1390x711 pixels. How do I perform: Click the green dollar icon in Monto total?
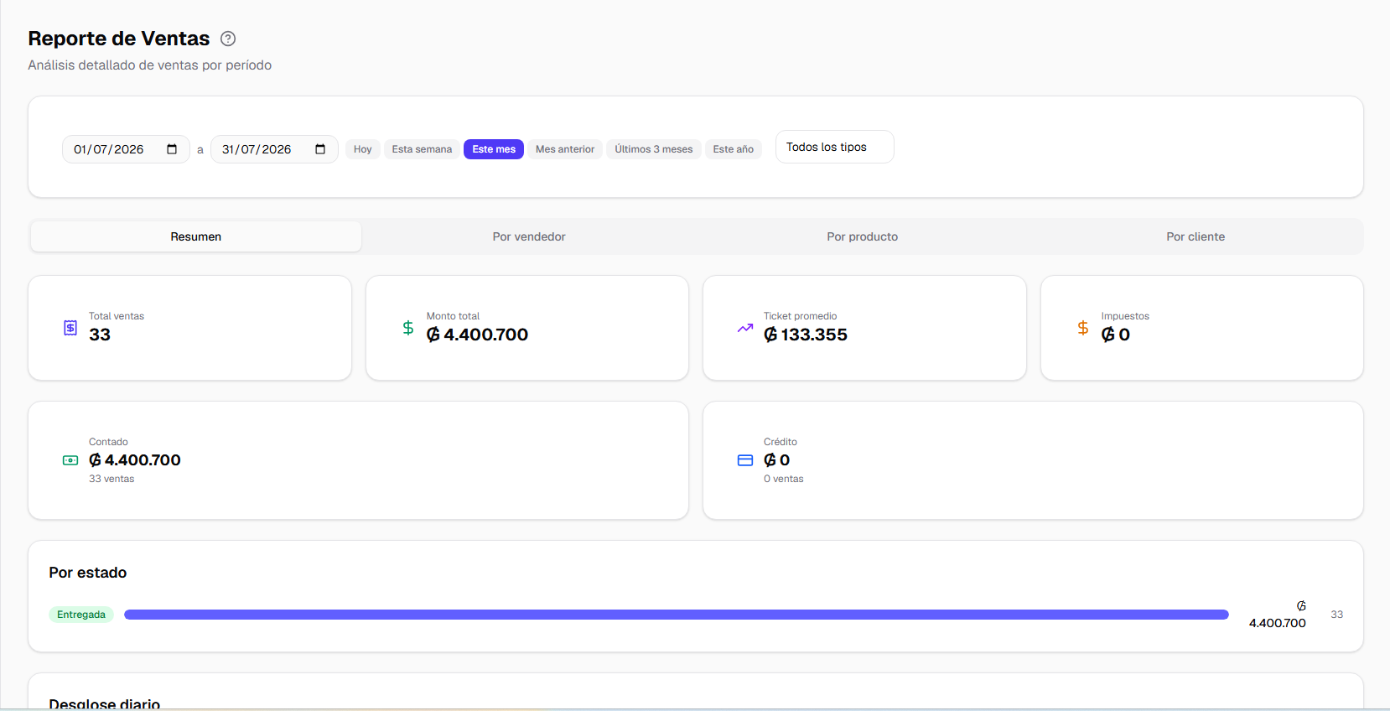[408, 328]
